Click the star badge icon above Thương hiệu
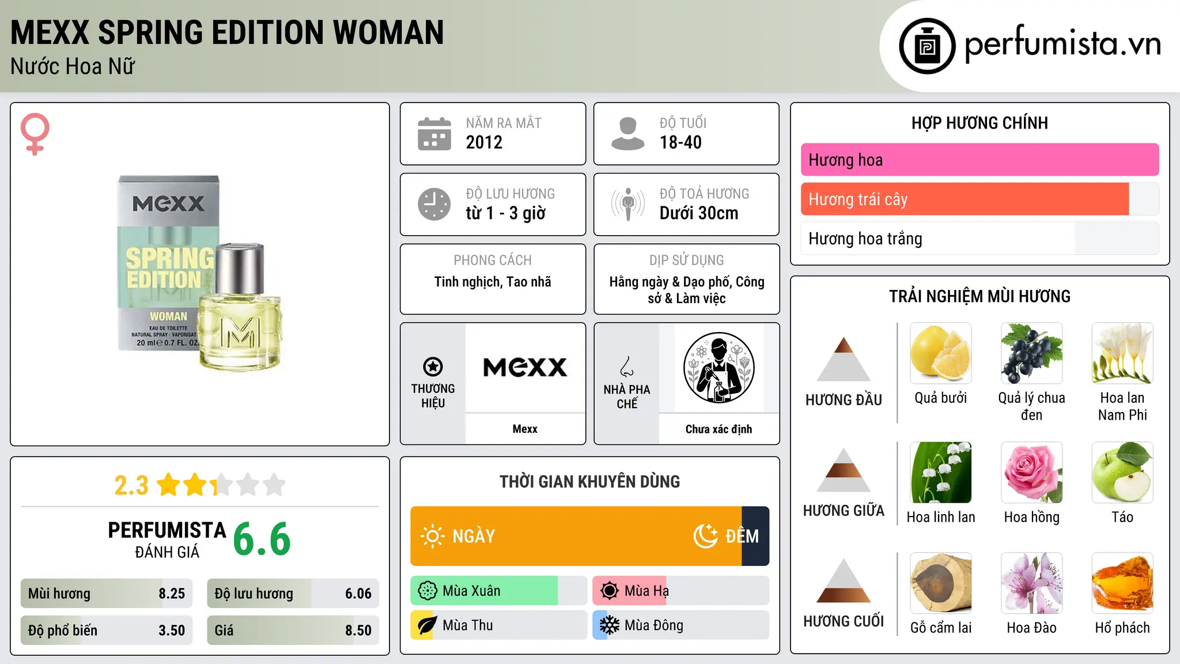 [433, 366]
